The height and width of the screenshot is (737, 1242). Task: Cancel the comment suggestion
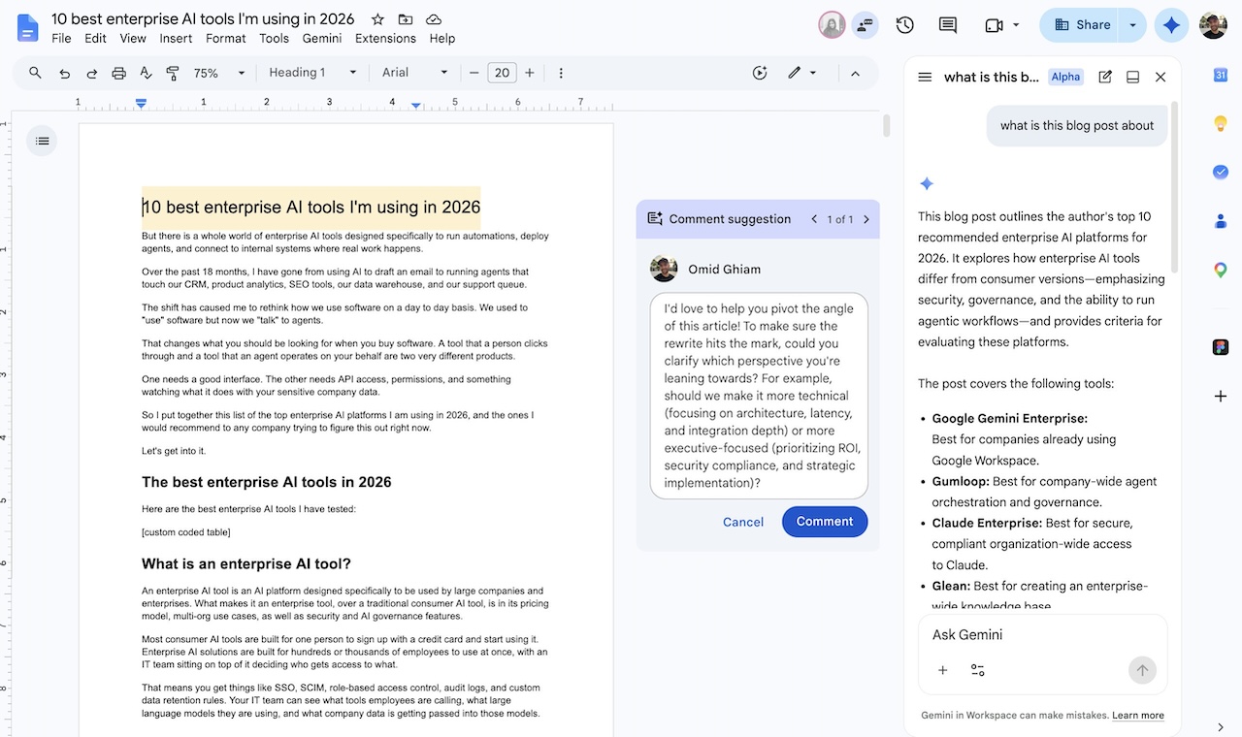[x=743, y=522]
